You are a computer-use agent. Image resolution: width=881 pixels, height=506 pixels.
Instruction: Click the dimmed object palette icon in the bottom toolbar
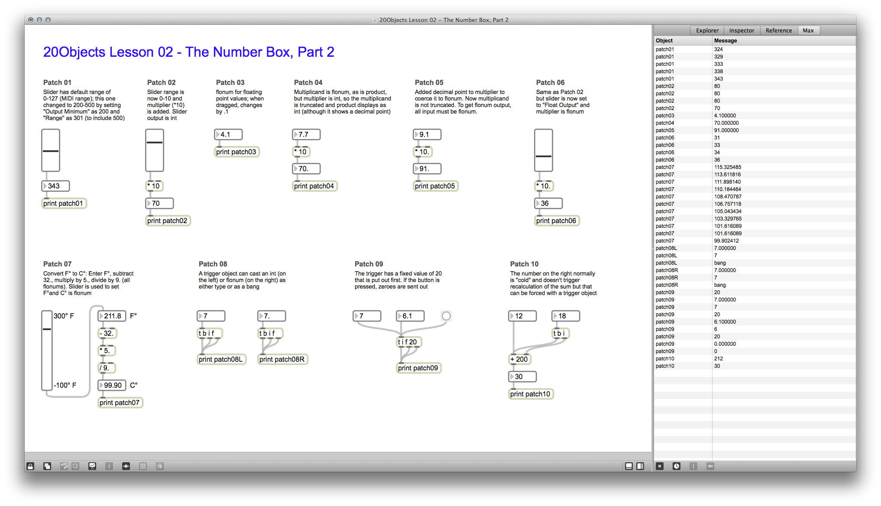[64, 466]
